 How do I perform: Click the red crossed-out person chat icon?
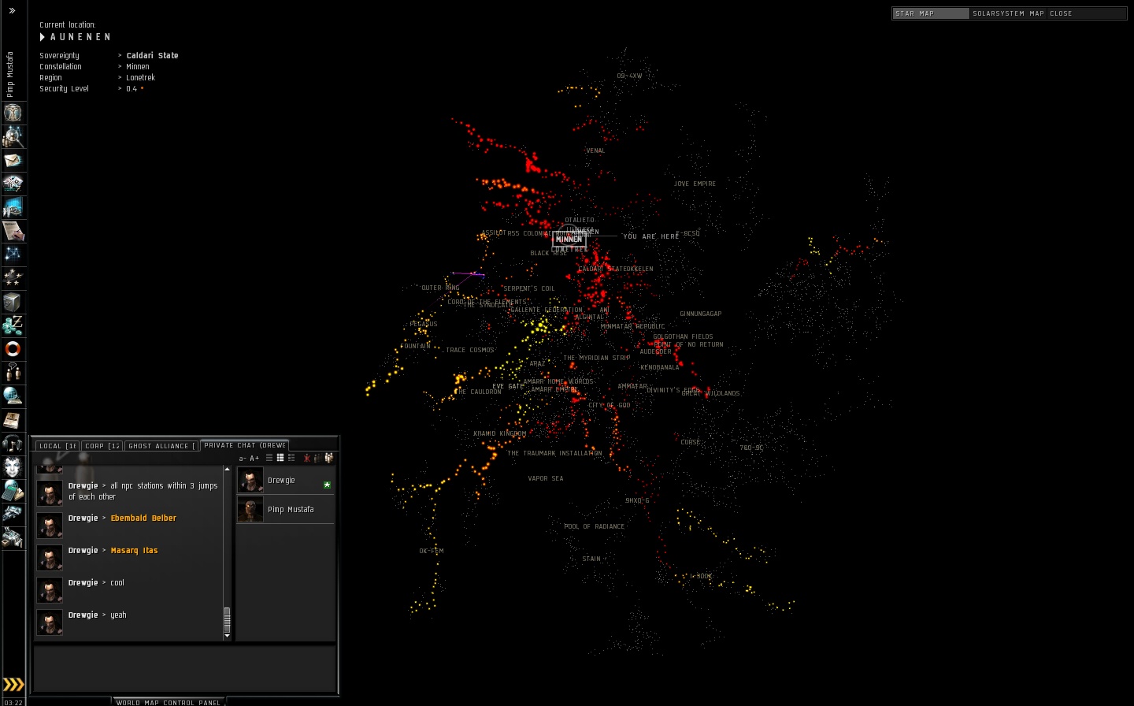pos(307,458)
